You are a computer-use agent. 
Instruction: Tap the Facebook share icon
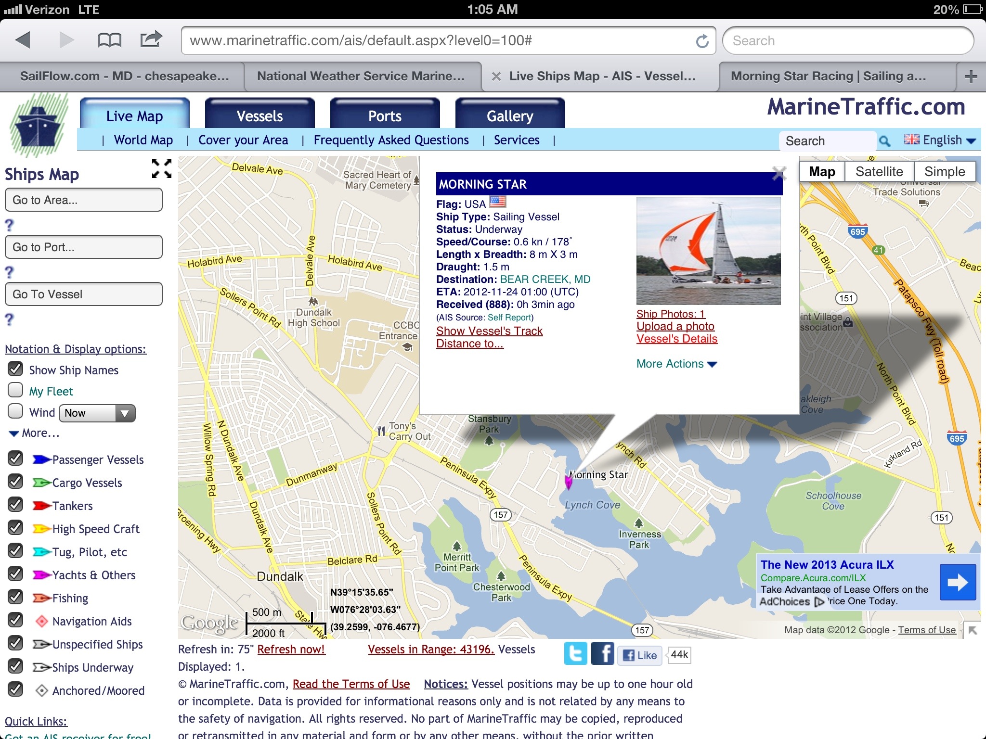602,654
